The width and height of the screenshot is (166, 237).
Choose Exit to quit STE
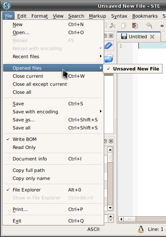click(53, 221)
